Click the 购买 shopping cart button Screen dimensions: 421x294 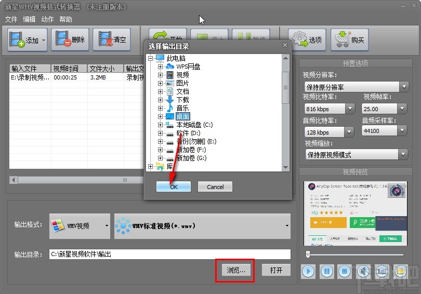tap(349, 39)
